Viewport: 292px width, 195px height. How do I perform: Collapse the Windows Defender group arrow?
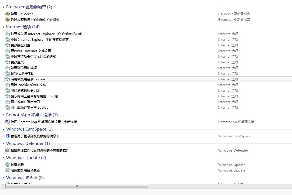coord(4,143)
